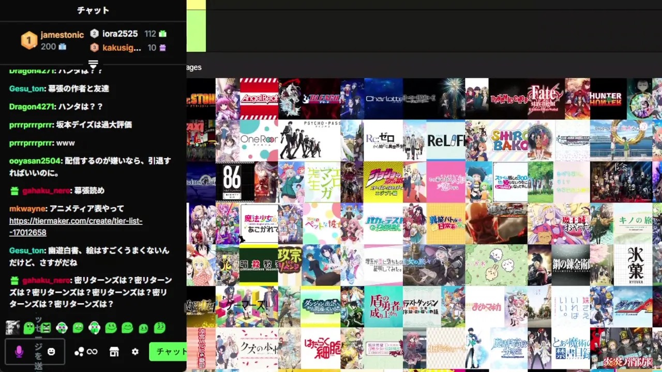Click Gesu_ton message 幕張の作者と友達
Viewport: 662px width, 372px height.
[79, 88]
